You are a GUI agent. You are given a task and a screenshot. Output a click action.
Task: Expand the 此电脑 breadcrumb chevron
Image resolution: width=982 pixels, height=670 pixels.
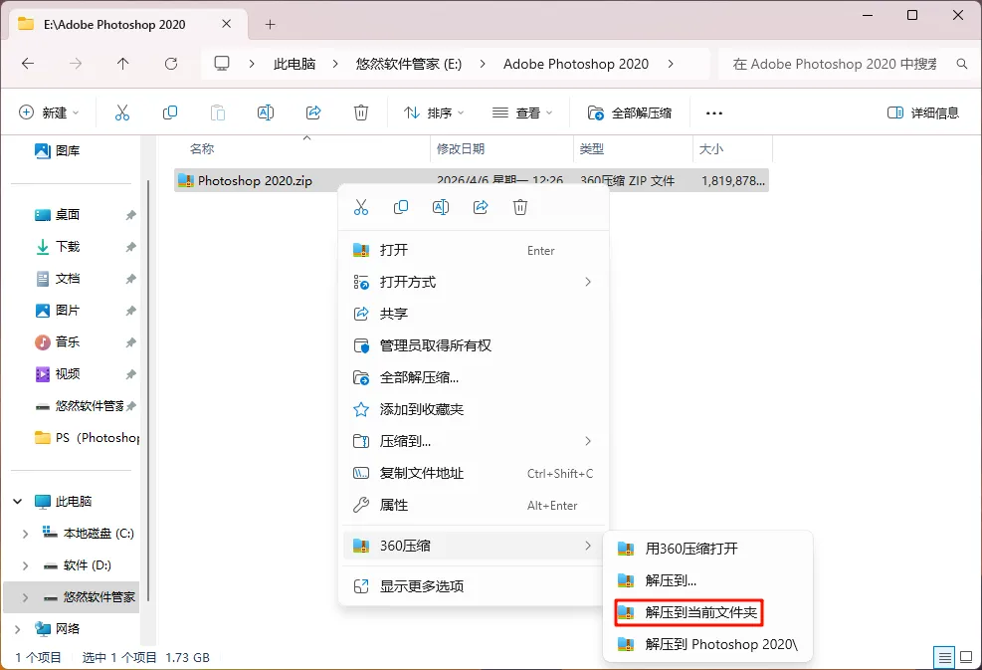(x=335, y=64)
